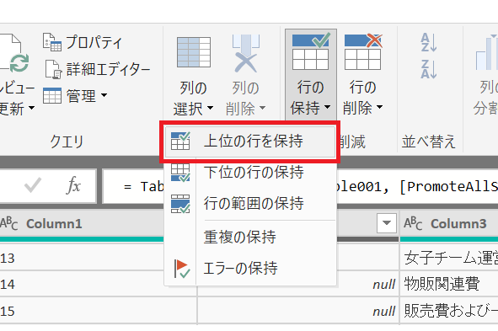Click the 列の選択 table icon
This screenshot has height=331, width=498.
tap(194, 52)
